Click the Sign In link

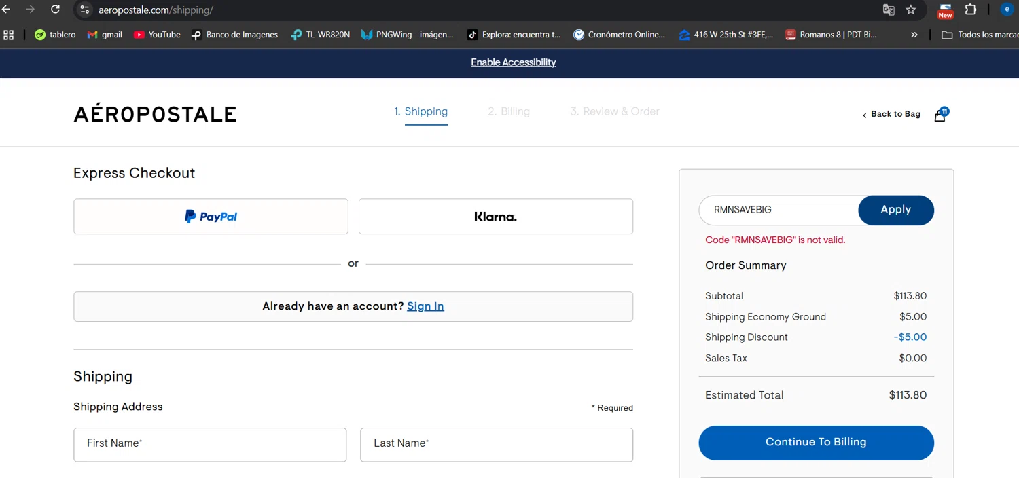pyautogui.click(x=425, y=306)
